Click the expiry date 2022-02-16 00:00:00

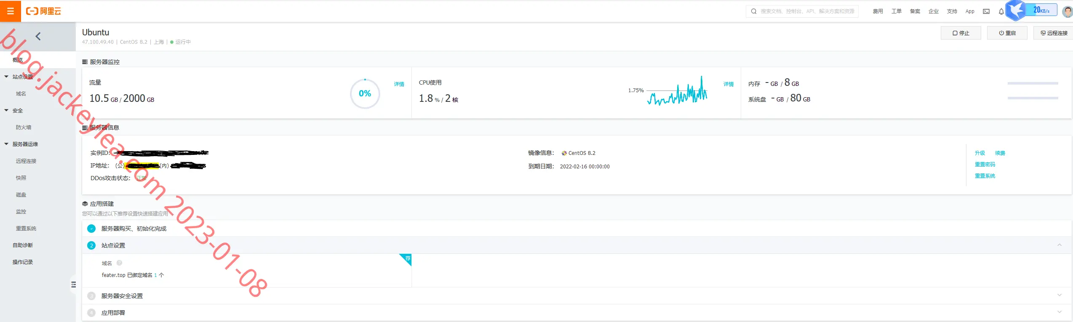point(585,167)
